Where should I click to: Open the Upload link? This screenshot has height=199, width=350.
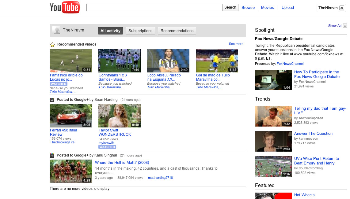pos(288,8)
